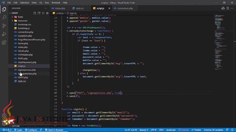Image resolution: width=236 pixels, height=132 pixels.
Task: Open bootstrap.css in file tree
Action: pos(24,25)
